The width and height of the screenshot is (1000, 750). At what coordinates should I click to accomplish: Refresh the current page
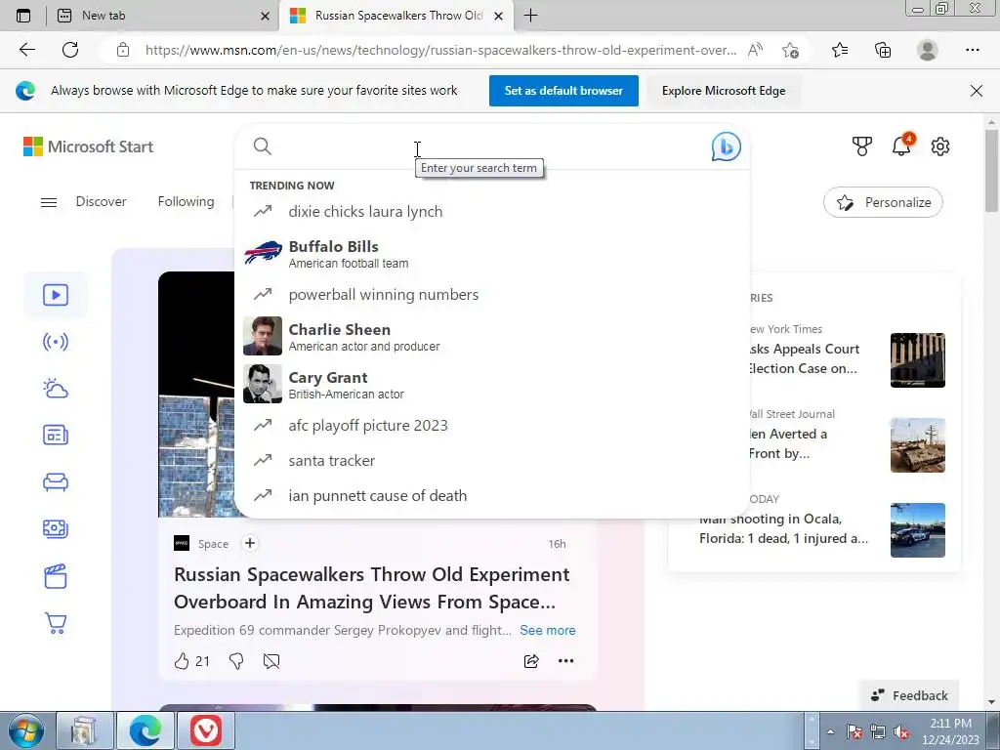coord(70,50)
